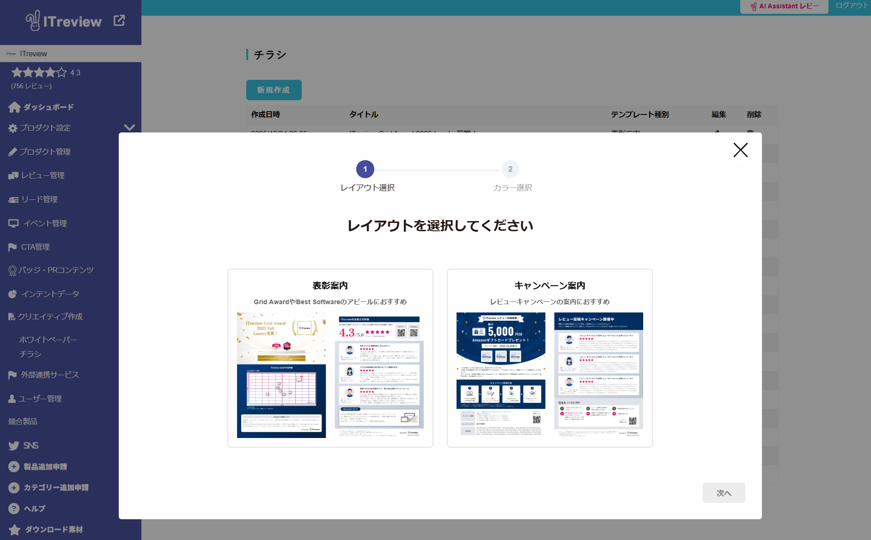Open ホワイトペーパー submenu item
This screenshot has height=540, width=871.
(x=48, y=340)
